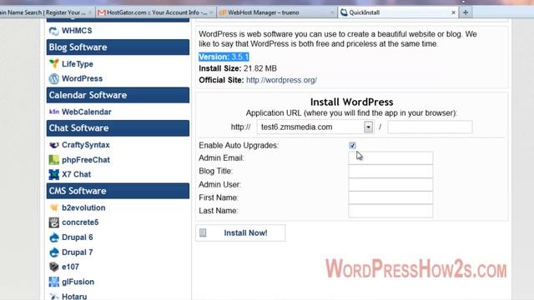Click the LifeType icon
The height and width of the screenshot is (300, 534).
point(53,63)
